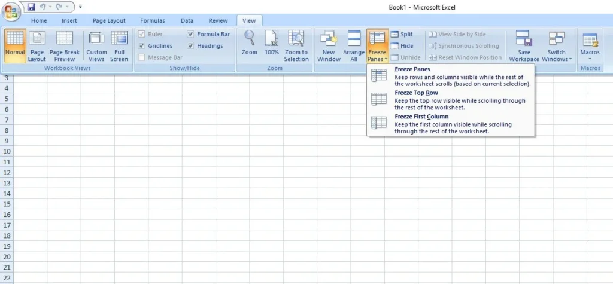Click Arrange All windows
The image size is (613, 284).
point(354,46)
